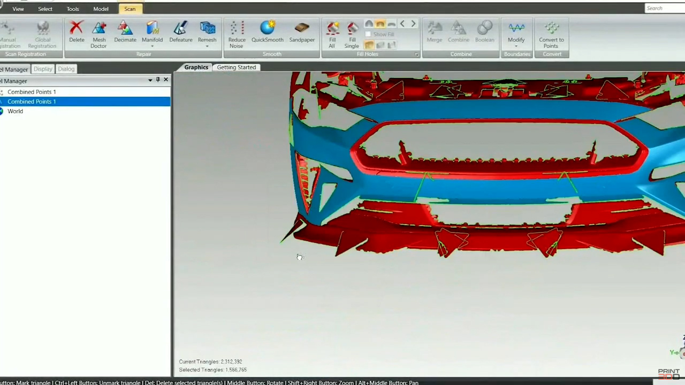Switch to the Getting Started tab
The width and height of the screenshot is (685, 385).
pyautogui.click(x=236, y=67)
